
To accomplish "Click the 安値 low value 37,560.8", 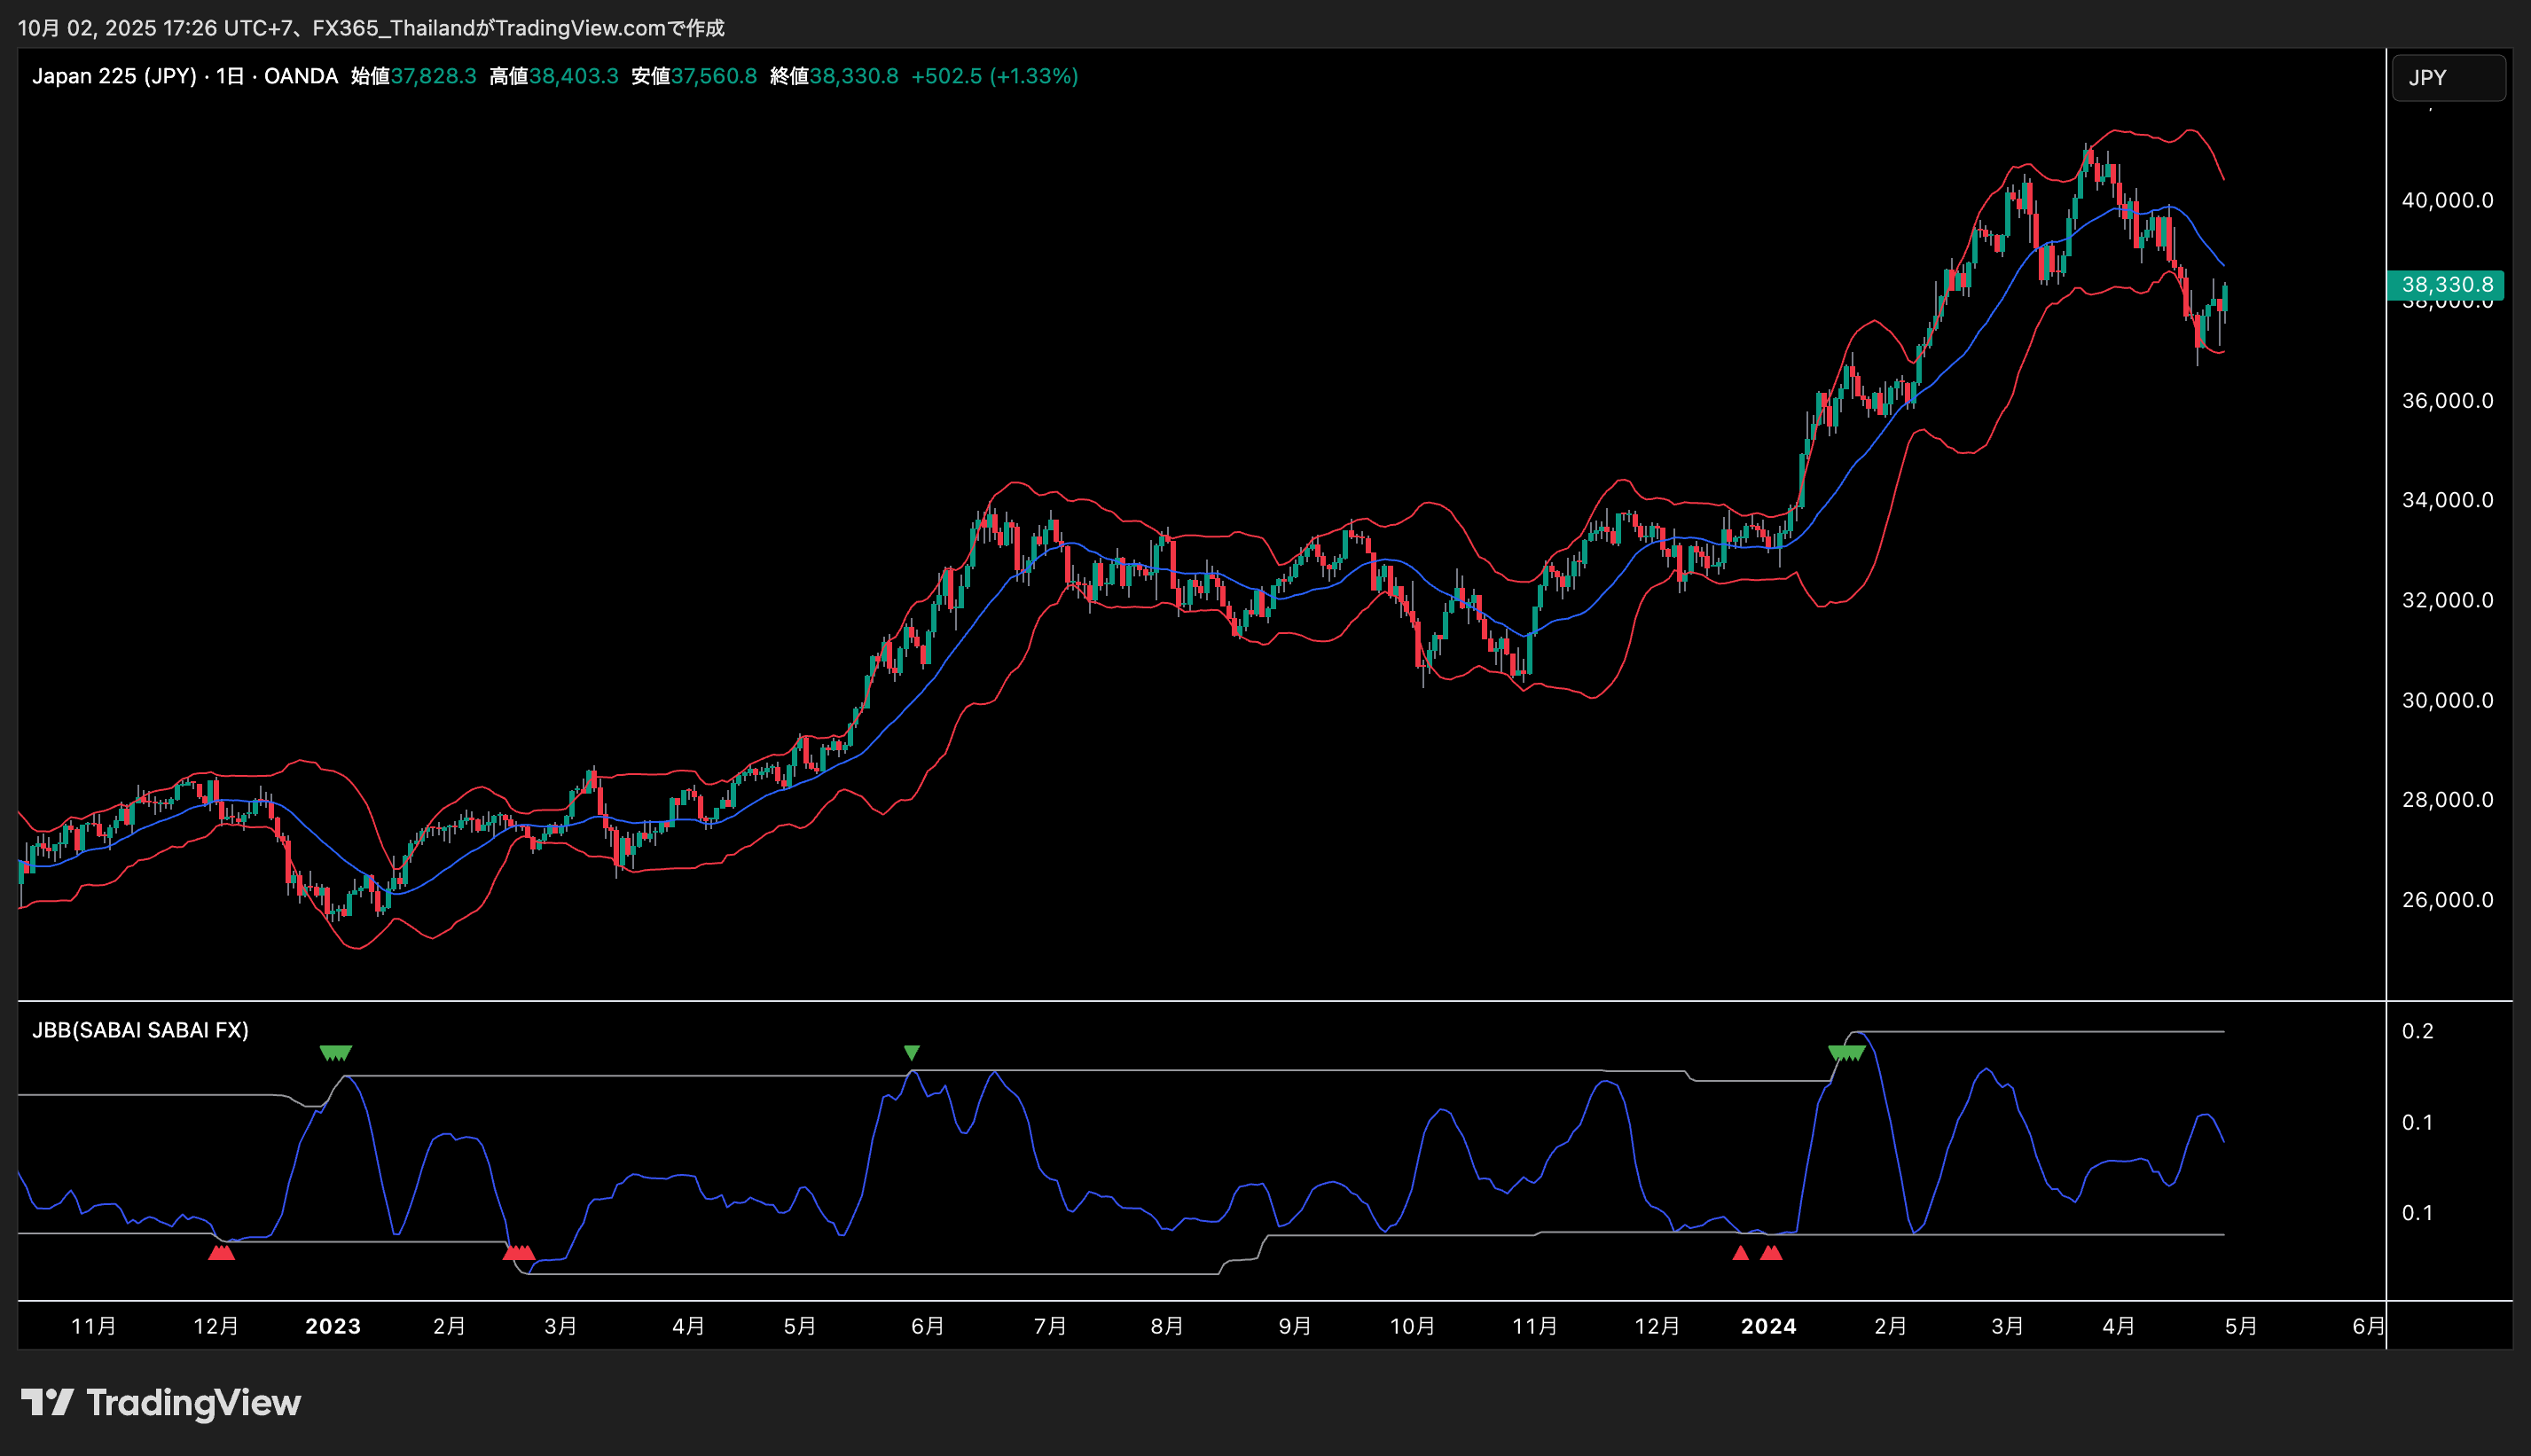I will click(x=714, y=76).
